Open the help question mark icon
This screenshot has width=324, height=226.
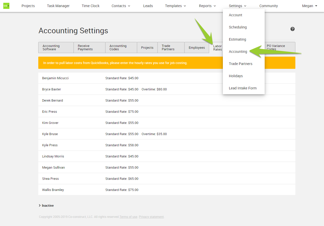[292, 29]
